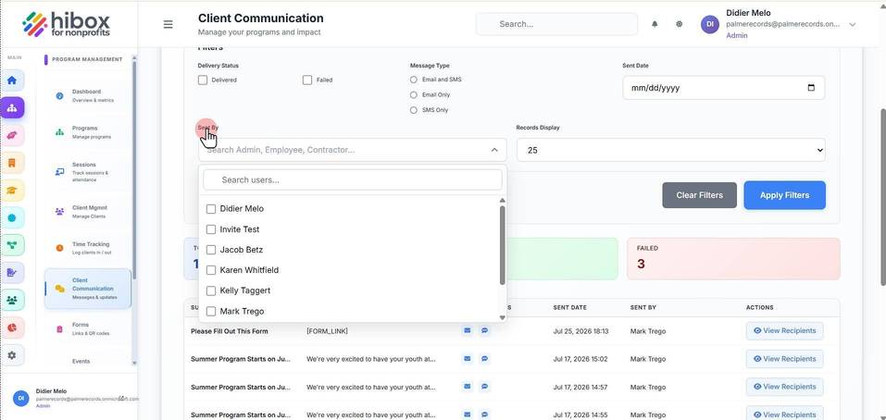Open the red pie chart rail icon

pyautogui.click(x=12, y=327)
